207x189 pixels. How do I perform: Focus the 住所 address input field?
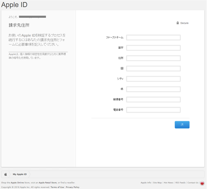tap(153, 58)
